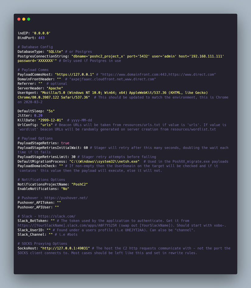Click the NotificationsProjectName "PoshC2" value
Viewport: 251px width, 288px height.
pos(80,184)
